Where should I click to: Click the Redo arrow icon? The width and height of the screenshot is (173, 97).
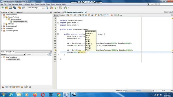[23, 8]
